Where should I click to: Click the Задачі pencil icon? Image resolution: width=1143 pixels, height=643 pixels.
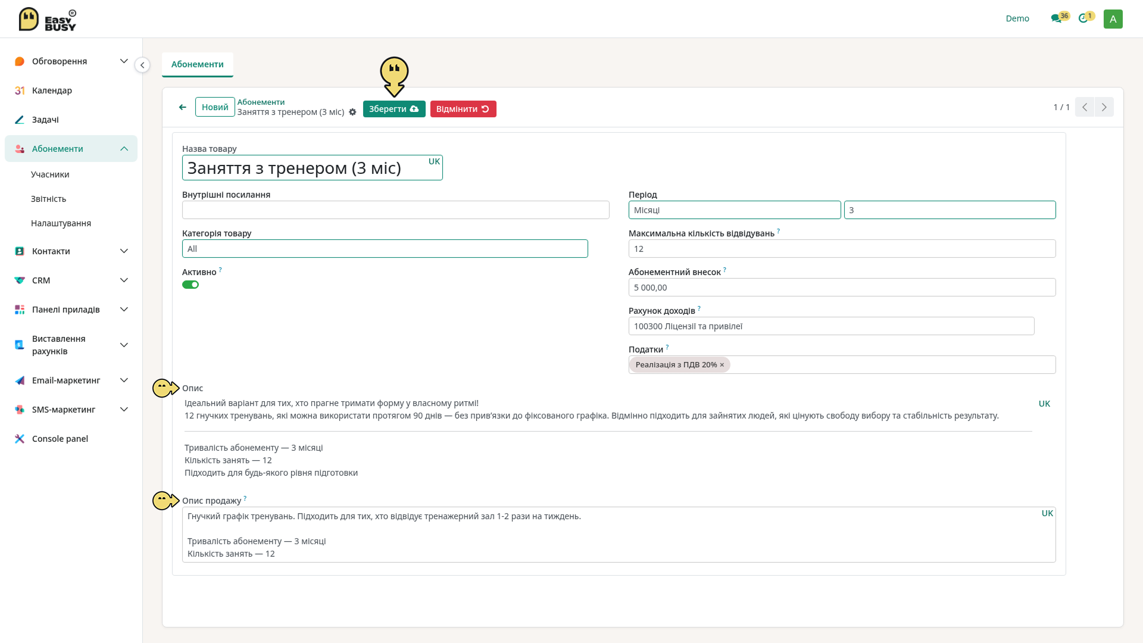(20, 120)
